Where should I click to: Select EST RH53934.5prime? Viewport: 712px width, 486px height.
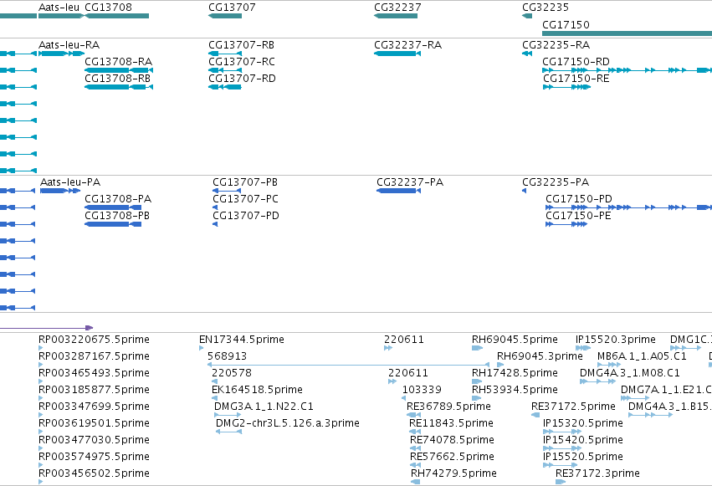tap(476, 398)
